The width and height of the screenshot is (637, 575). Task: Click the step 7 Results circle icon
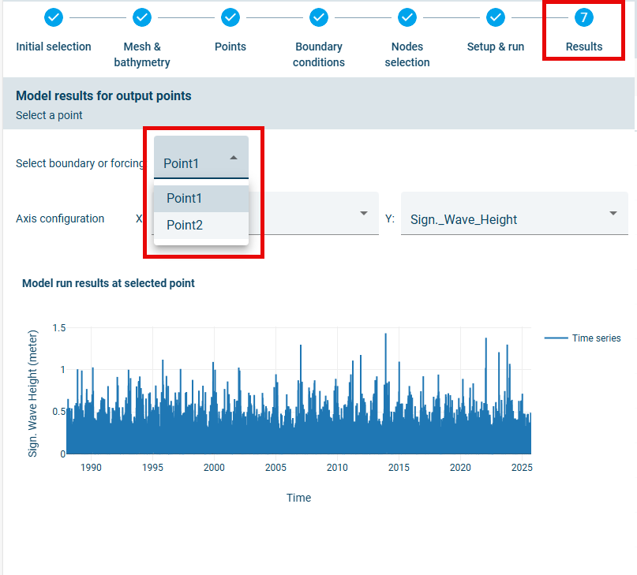pos(584,17)
